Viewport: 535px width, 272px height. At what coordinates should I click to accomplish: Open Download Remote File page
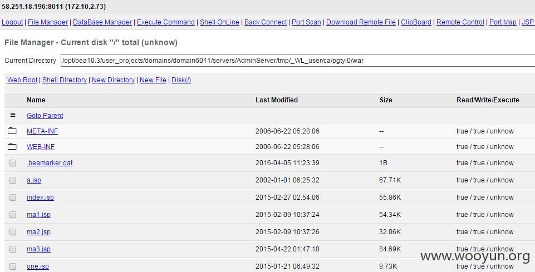[361, 22]
